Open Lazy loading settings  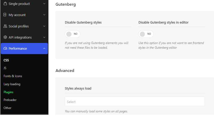pyautogui.click(x=12, y=84)
